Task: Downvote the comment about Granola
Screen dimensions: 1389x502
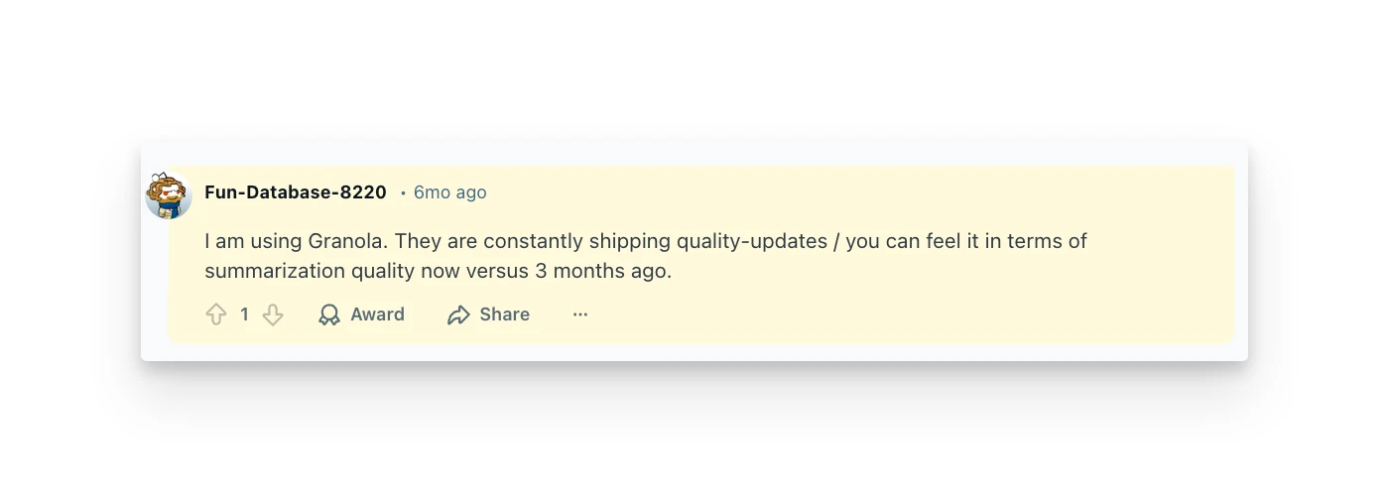Action: pos(273,314)
